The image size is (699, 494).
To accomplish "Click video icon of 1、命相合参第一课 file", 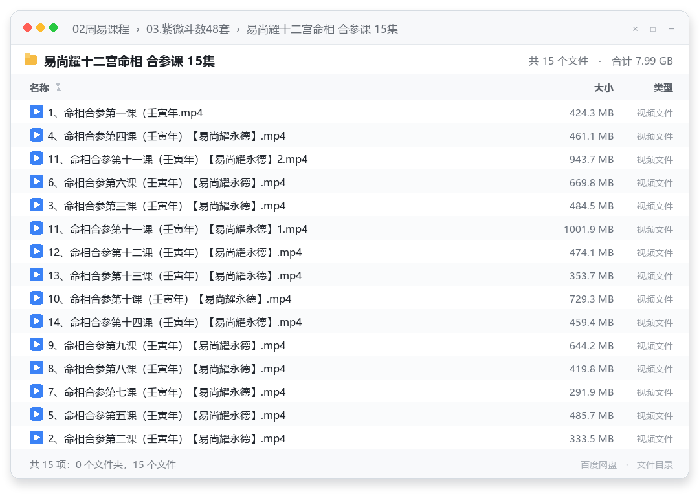I will pyautogui.click(x=36, y=112).
